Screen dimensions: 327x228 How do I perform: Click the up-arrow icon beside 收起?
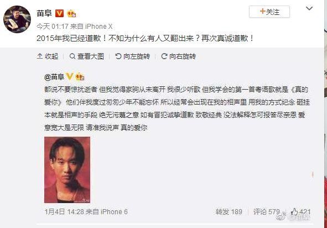pos(40,56)
